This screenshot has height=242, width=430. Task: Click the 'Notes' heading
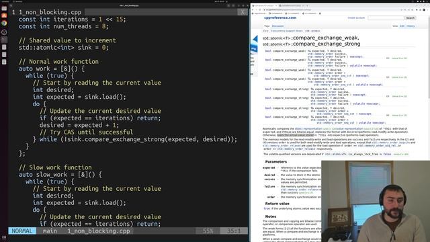(x=271, y=216)
